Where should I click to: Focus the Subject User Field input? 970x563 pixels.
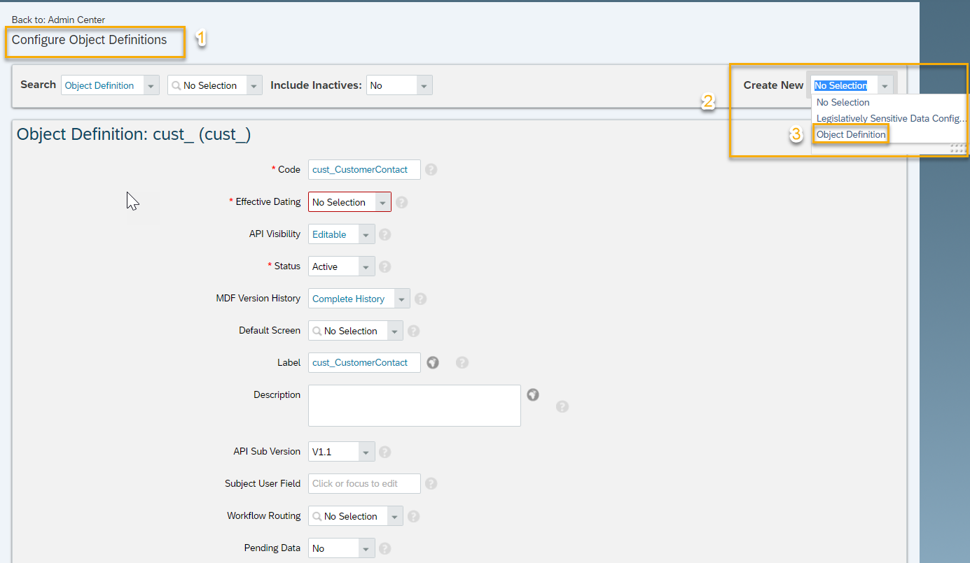pos(364,483)
